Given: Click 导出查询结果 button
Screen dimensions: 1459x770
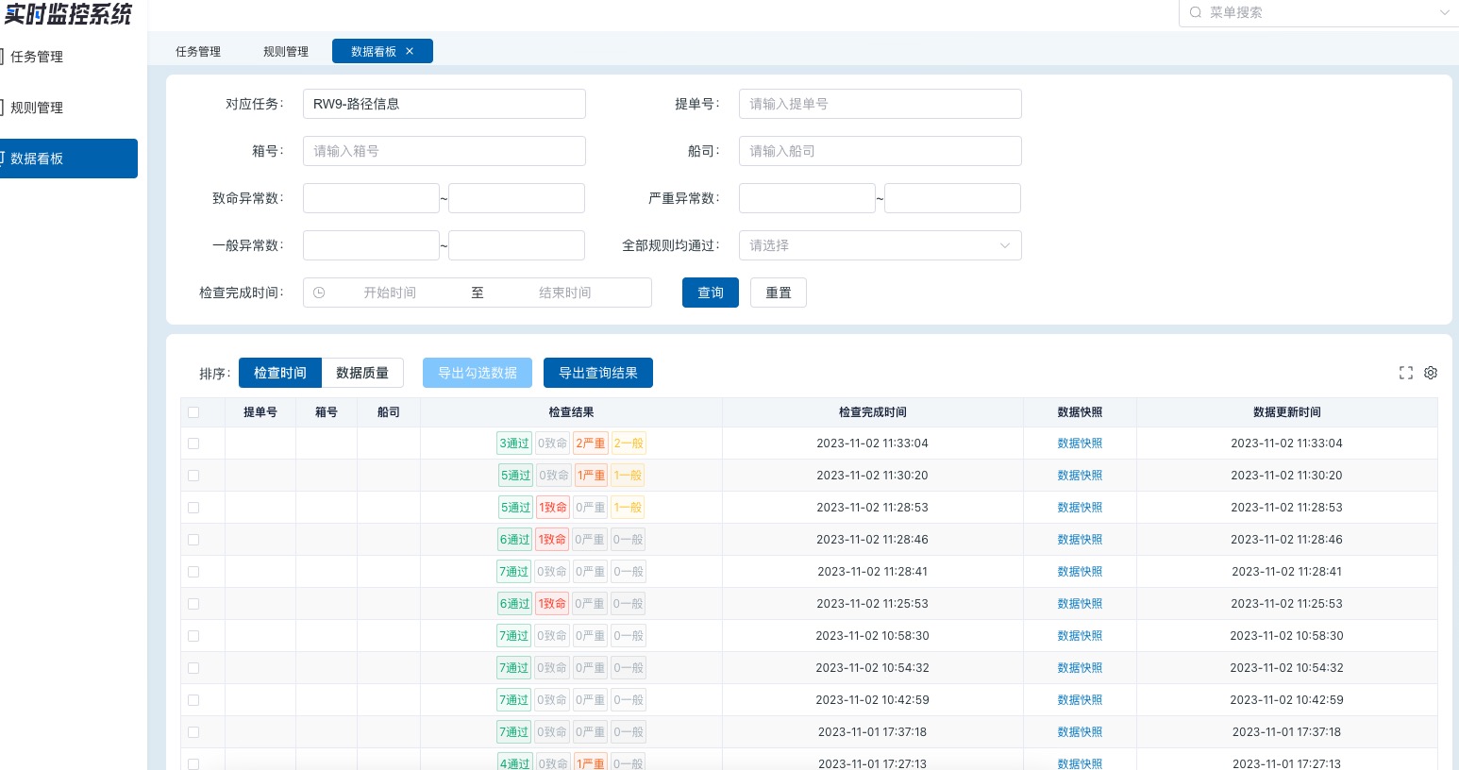Looking at the screenshot, I should (x=598, y=373).
